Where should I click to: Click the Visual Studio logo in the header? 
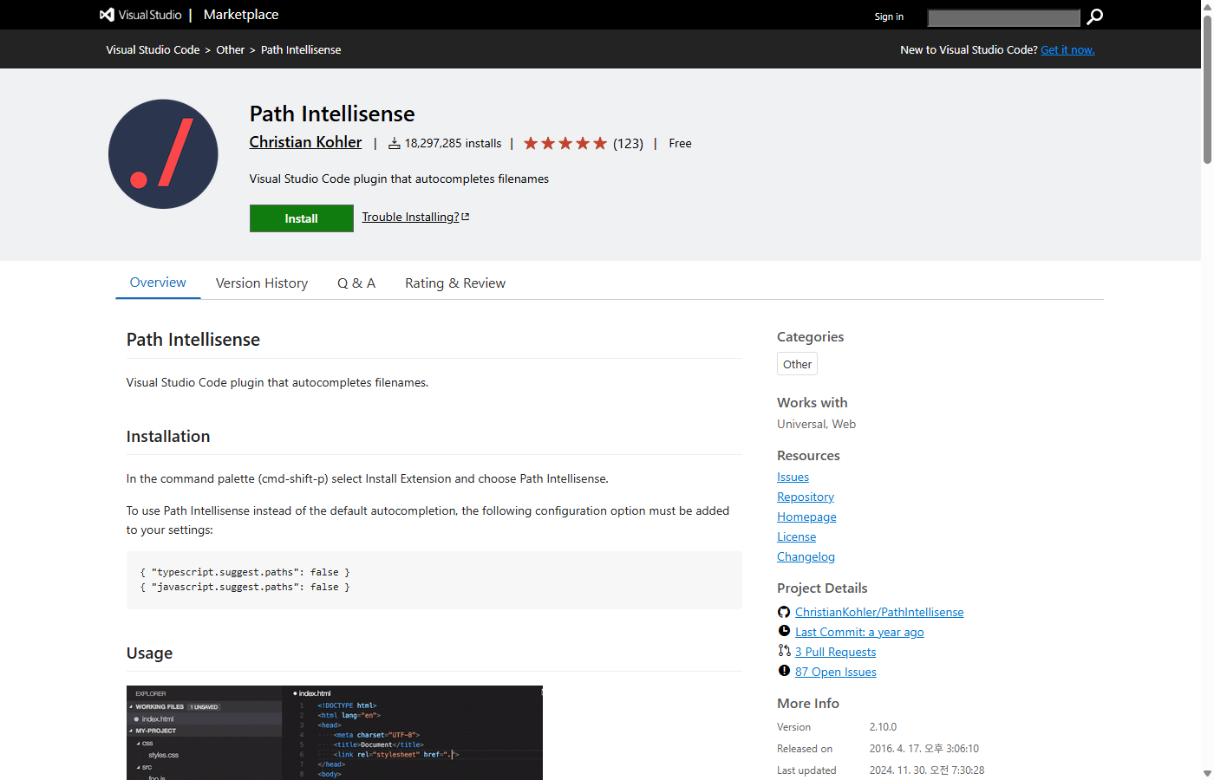click(x=107, y=14)
